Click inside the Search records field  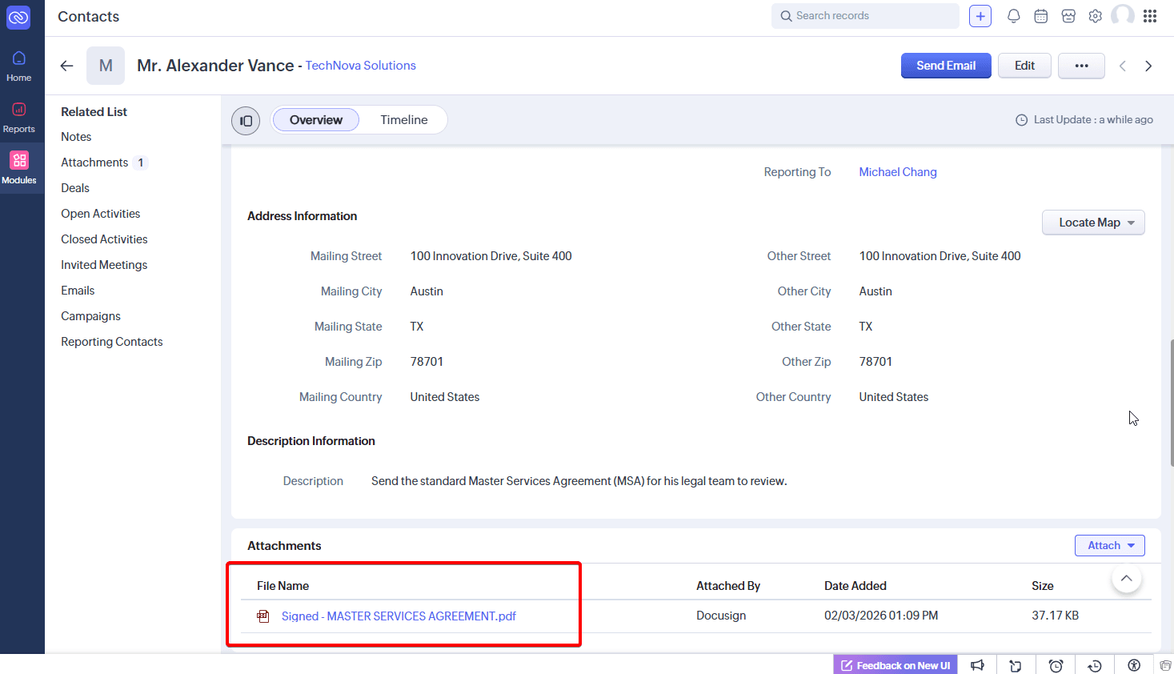(x=872, y=16)
